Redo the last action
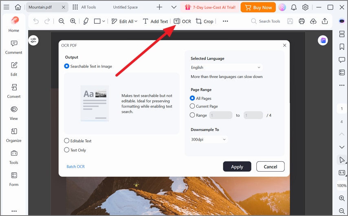This screenshot has height=216, width=348. pos(47,21)
